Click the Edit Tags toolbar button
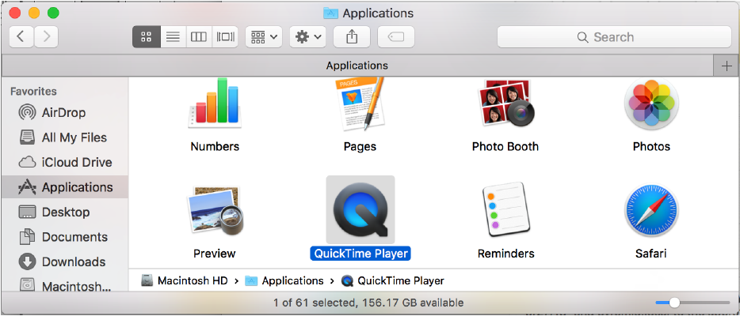The width and height of the screenshot is (740, 316). tap(396, 37)
